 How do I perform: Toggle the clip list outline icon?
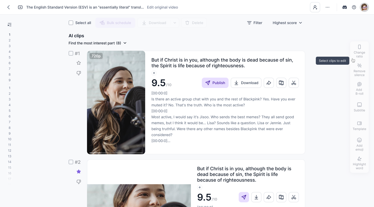(10, 25)
